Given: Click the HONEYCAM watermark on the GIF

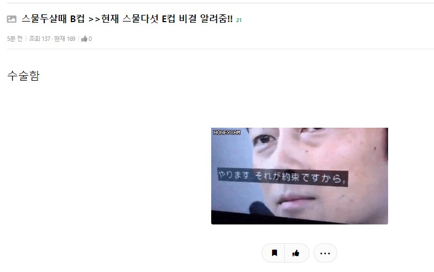Looking at the screenshot, I should tap(227, 133).
